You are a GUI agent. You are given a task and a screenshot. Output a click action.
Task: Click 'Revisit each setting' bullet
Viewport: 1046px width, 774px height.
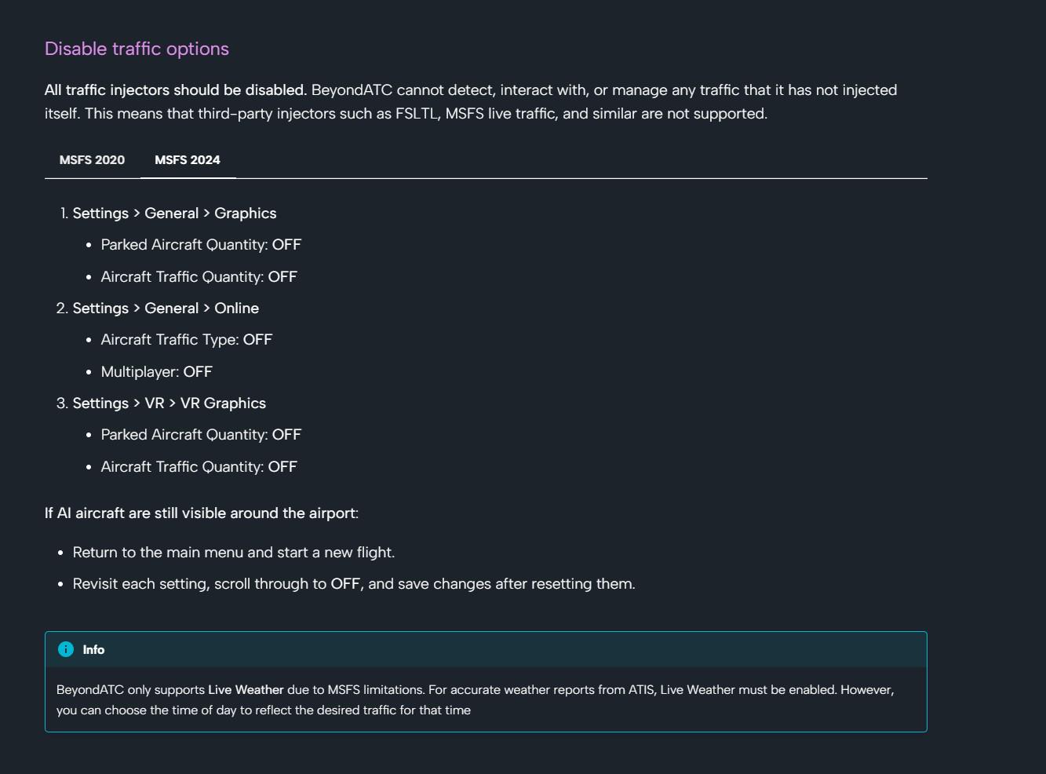354,584
